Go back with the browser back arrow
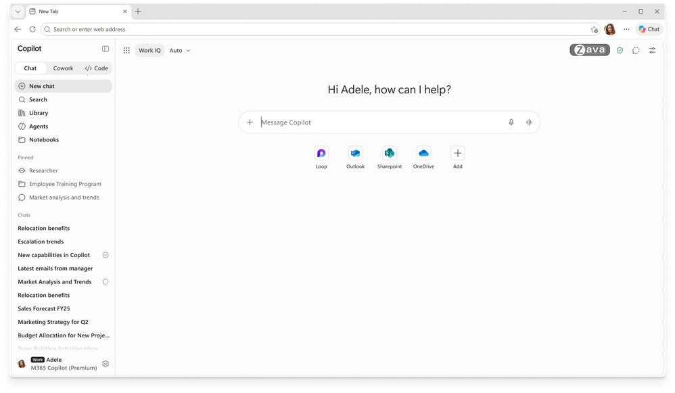Image resolution: width=675 pixels, height=393 pixels. [18, 29]
